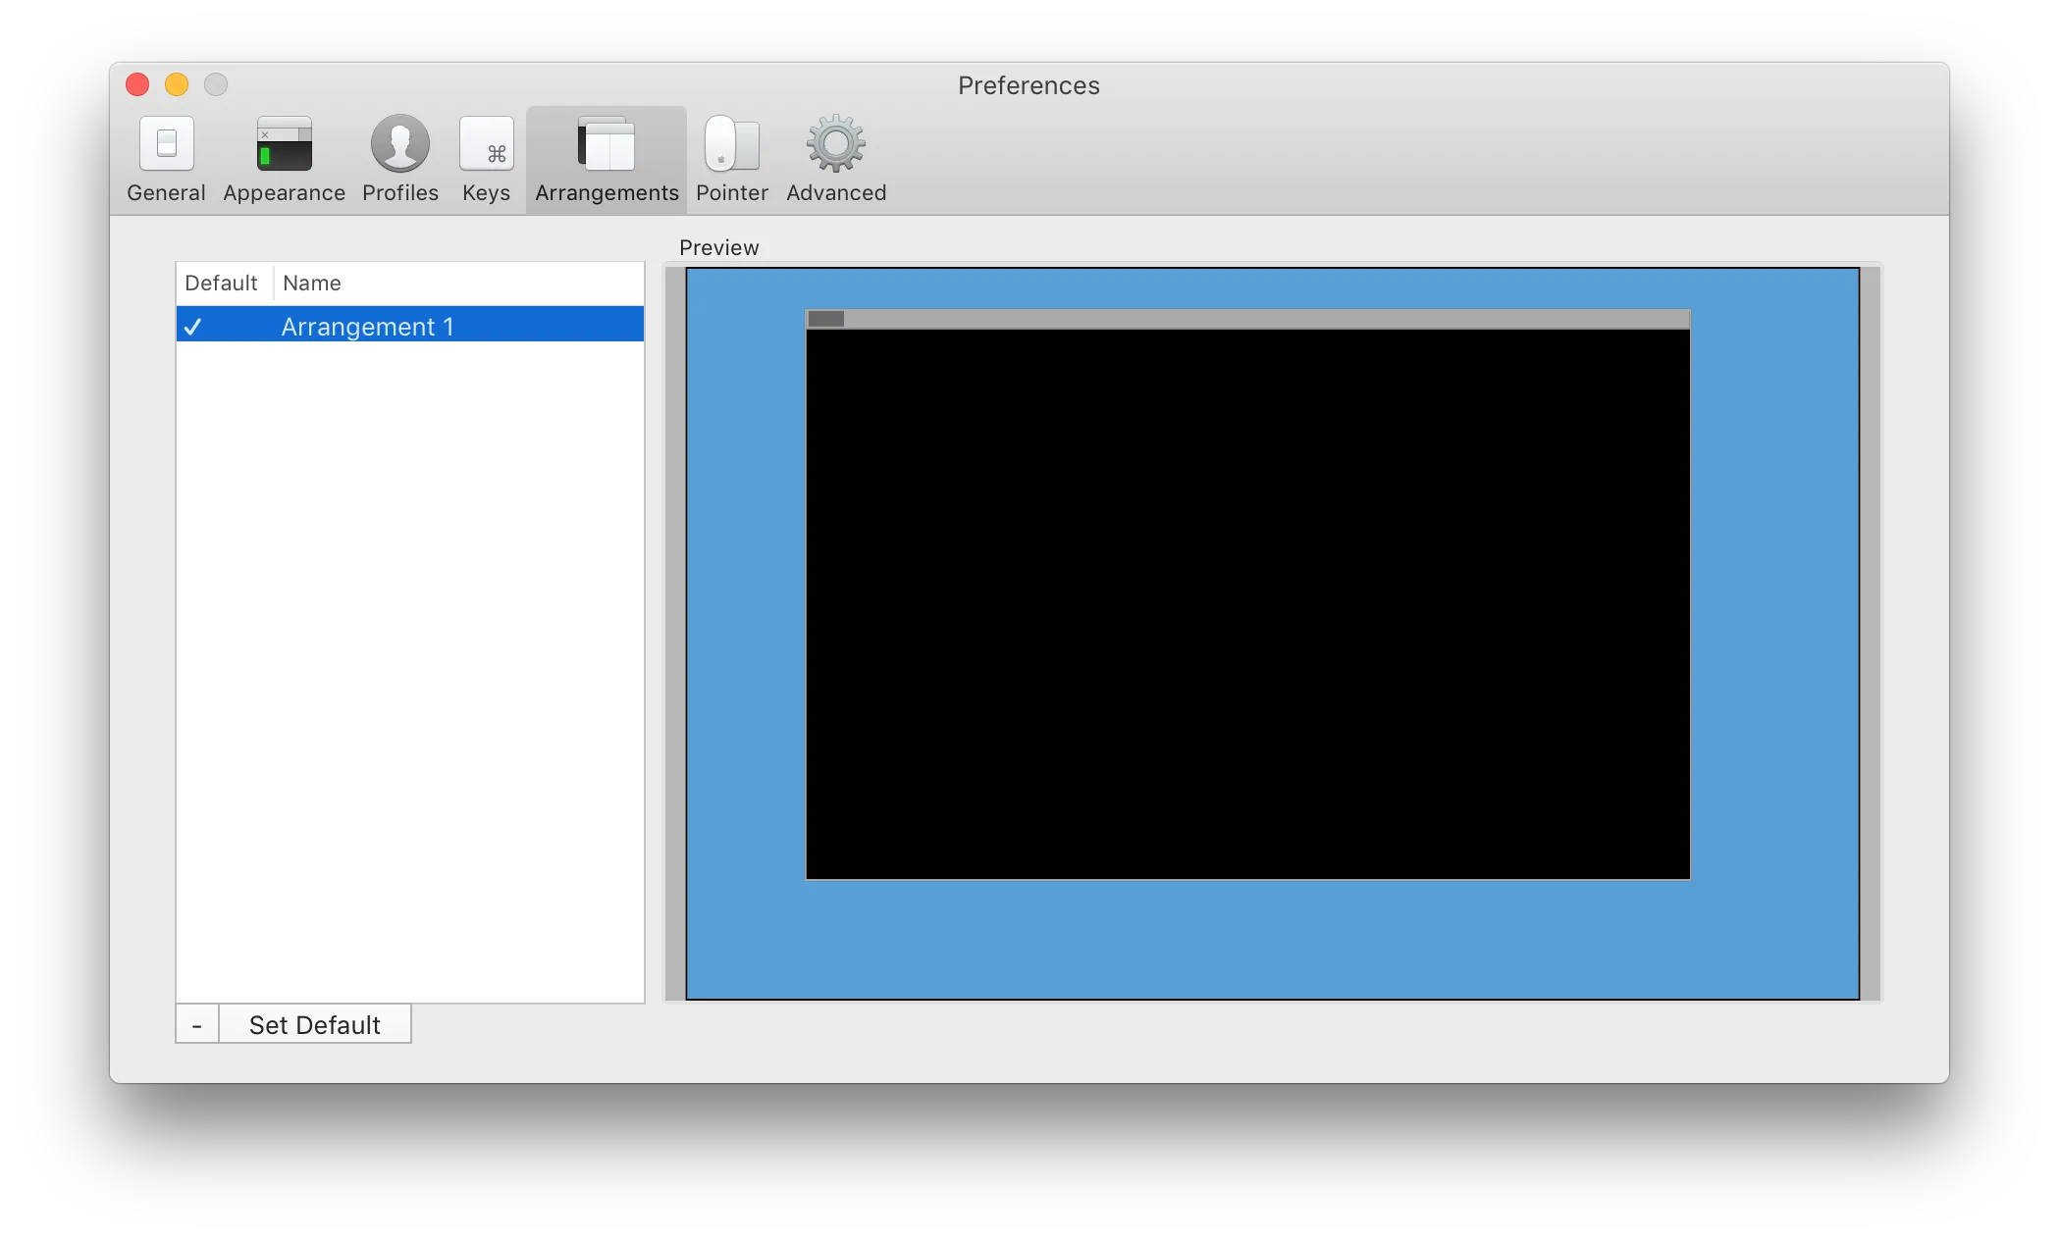Click the Arrangements toolbar icon
Screen dimensions: 2059x1240
(x=607, y=159)
